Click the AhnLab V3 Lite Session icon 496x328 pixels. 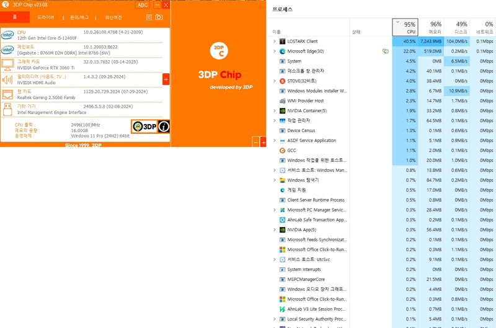click(x=283, y=309)
